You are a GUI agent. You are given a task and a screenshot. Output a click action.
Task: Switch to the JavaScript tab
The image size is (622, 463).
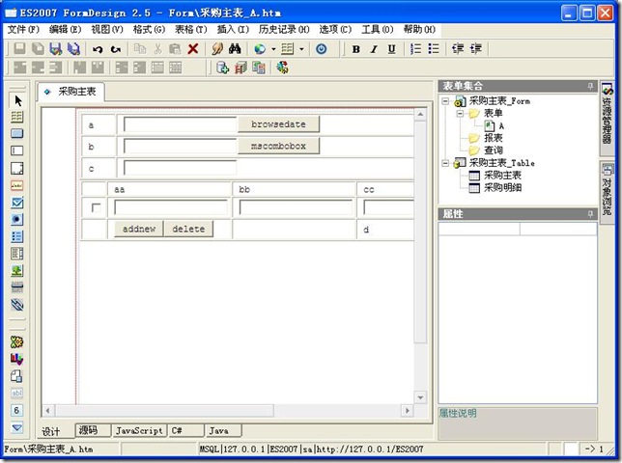[139, 430]
